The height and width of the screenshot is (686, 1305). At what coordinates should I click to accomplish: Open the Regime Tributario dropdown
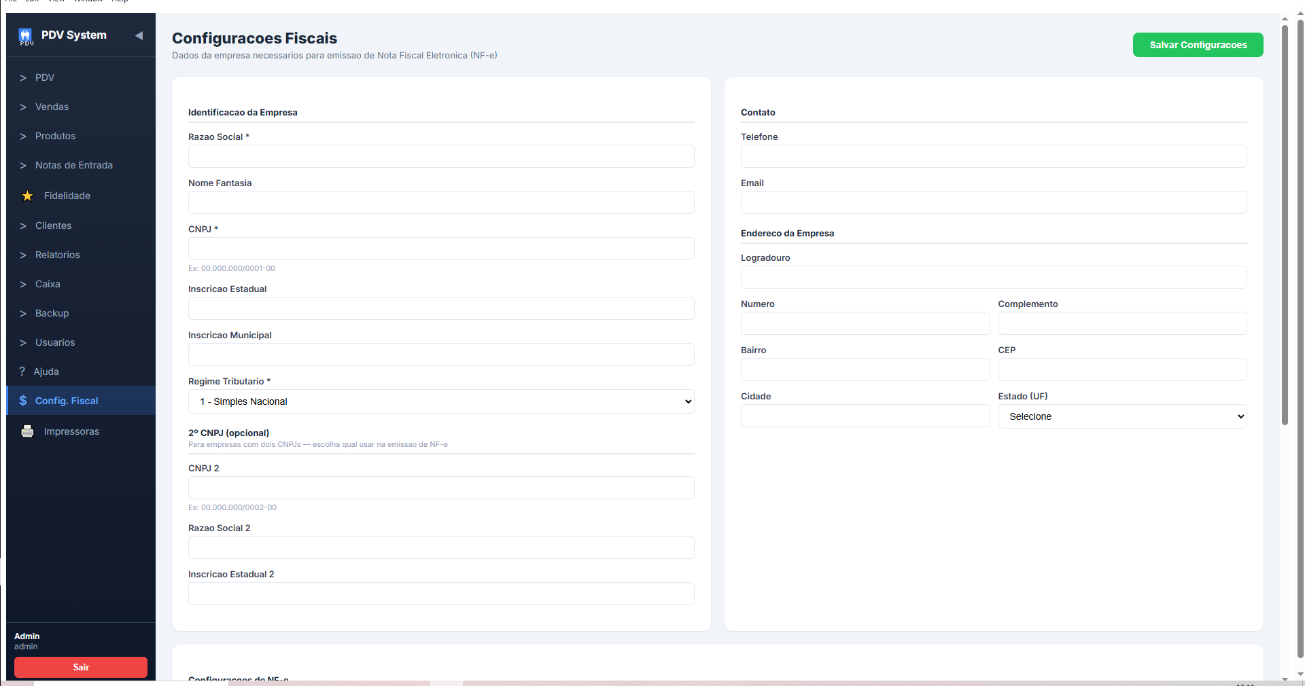pyautogui.click(x=440, y=401)
